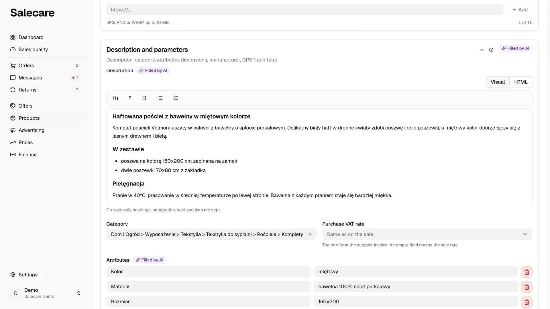Apply H2 heading formatting
Viewport: 550px width, 309px height.
point(116,98)
